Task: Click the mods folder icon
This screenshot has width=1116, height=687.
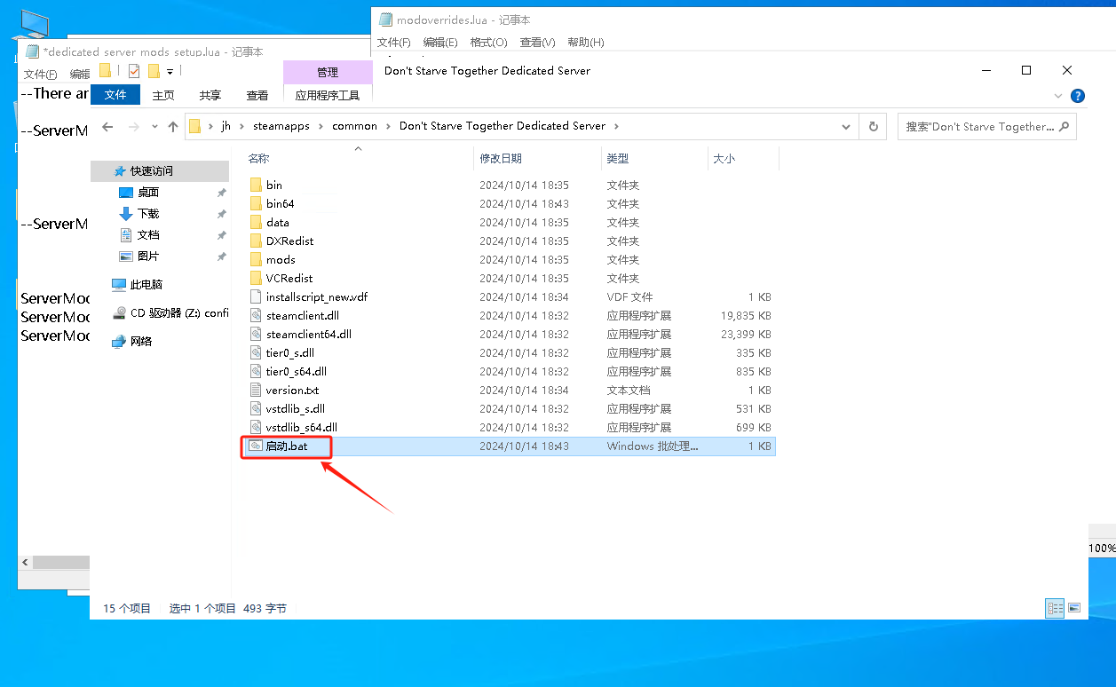Action: tap(256, 259)
